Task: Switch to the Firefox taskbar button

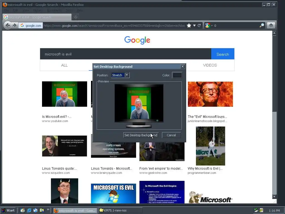Action: point(75,211)
